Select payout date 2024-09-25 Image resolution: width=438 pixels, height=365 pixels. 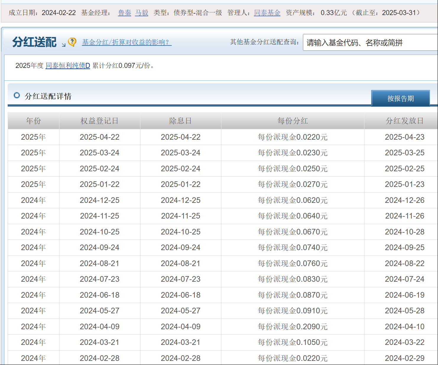pyautogui.click(x=405, y=247)
